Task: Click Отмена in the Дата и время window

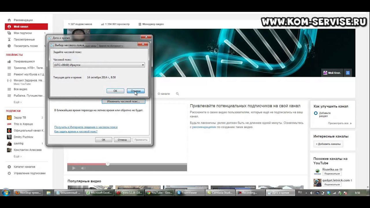Action: point(122,140)
